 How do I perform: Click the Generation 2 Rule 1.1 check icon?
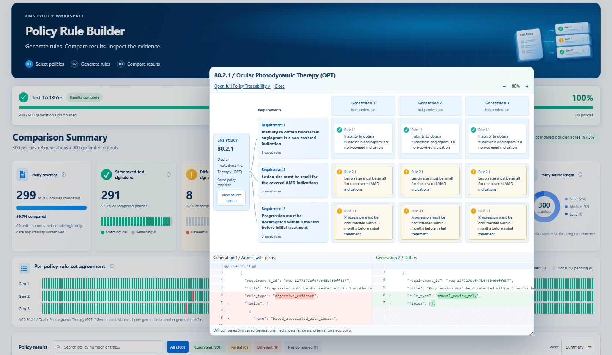[x=406, y=130]
